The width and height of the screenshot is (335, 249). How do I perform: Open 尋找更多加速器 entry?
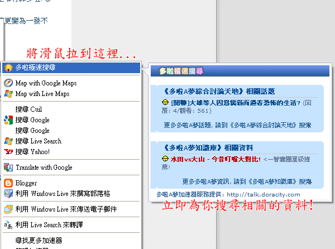(71, 241)
